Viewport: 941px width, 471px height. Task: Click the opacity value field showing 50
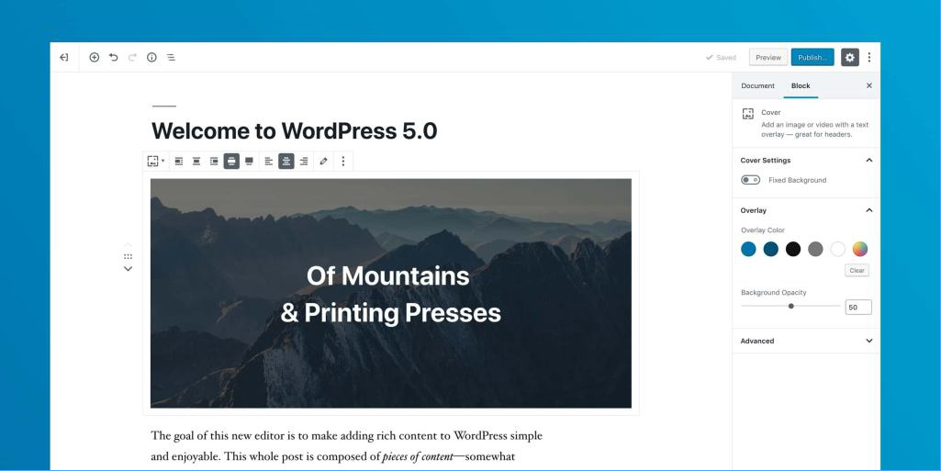pos(858,308)
